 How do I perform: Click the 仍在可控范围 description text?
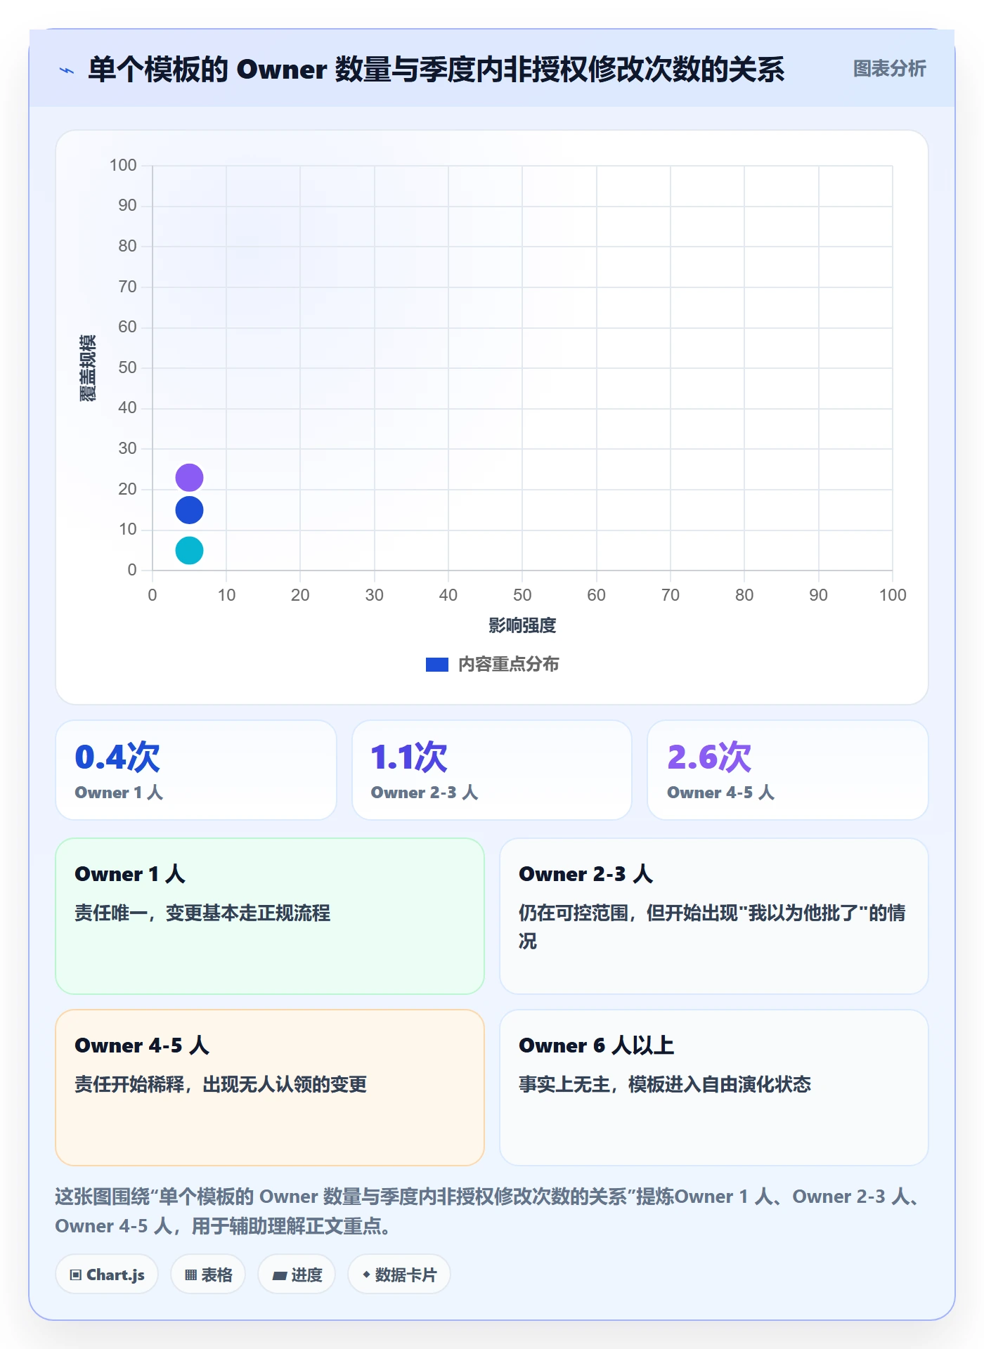[712, 927]
